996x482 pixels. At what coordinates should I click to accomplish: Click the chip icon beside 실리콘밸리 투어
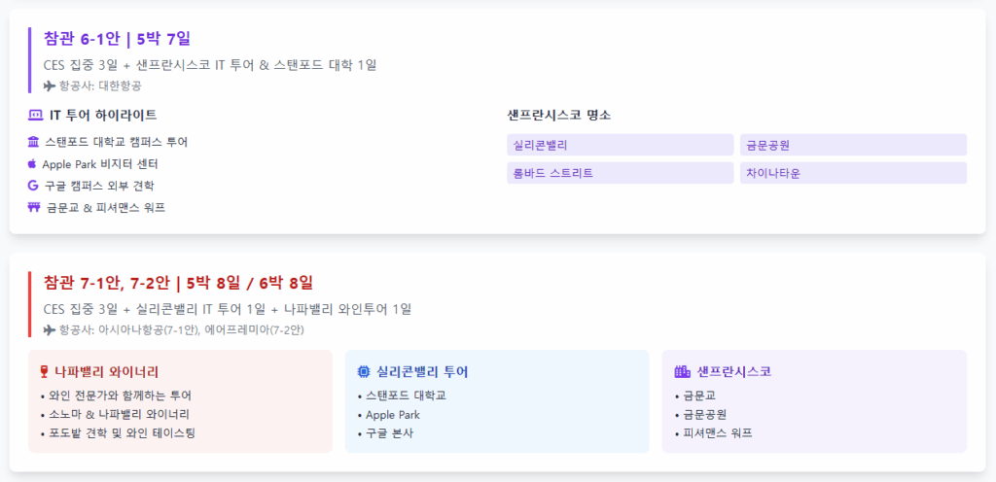[364, 371]
